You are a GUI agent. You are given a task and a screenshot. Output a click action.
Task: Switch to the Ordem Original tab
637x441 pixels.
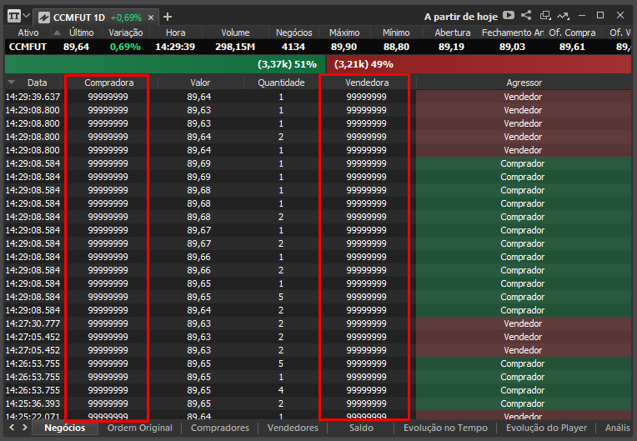(140, 428)
